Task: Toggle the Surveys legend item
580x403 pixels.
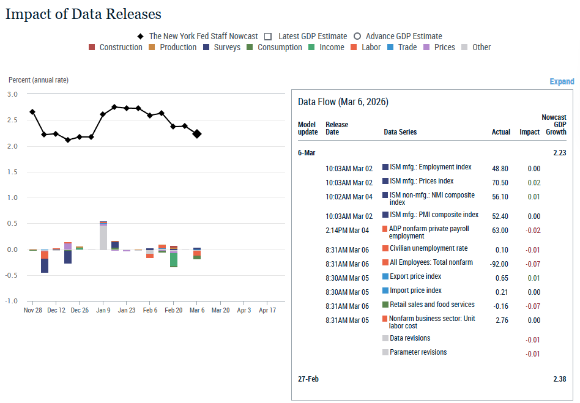Action: (206, 47)
